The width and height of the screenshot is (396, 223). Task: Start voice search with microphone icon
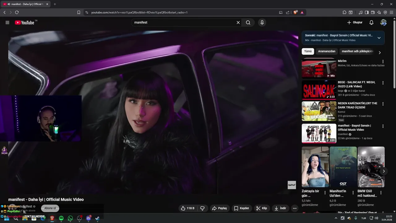[262, 23]
